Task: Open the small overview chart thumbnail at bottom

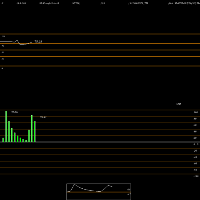Action: 99,192
